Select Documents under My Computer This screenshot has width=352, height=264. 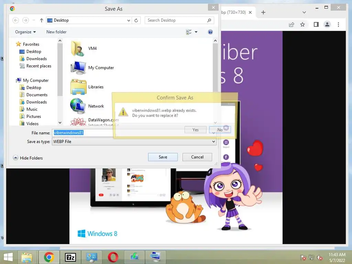33,95
